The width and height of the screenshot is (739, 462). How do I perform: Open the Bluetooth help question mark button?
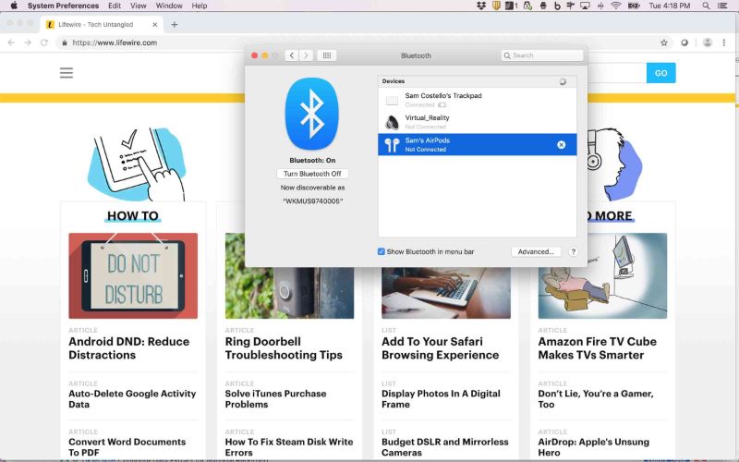tap(573, 251)
